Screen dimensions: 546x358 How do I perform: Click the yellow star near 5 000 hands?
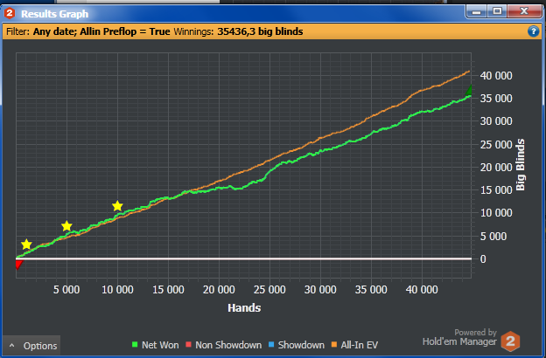[x=66, y=226]
